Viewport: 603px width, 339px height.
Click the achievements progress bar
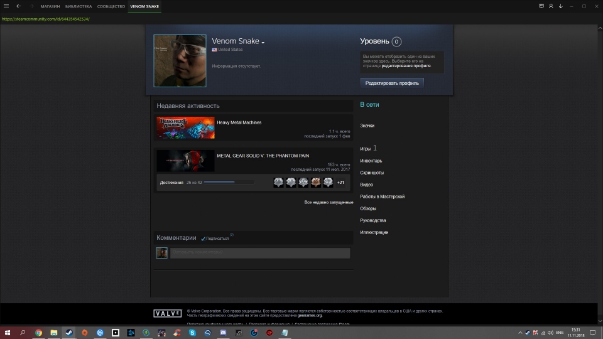[229, 182]
